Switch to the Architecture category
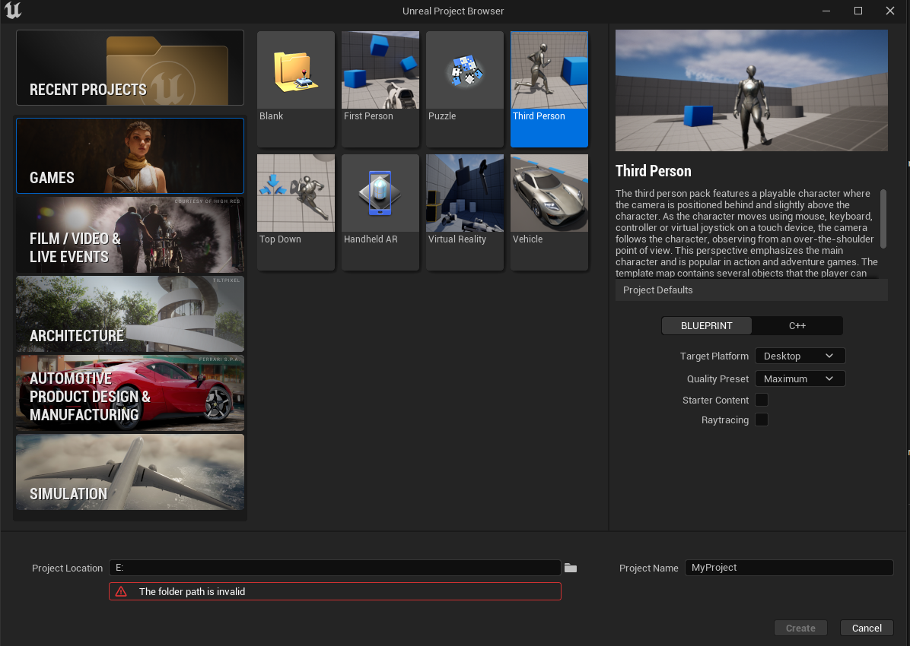The height and width of the screenshot is (646, 910). (x=130, y=315)
